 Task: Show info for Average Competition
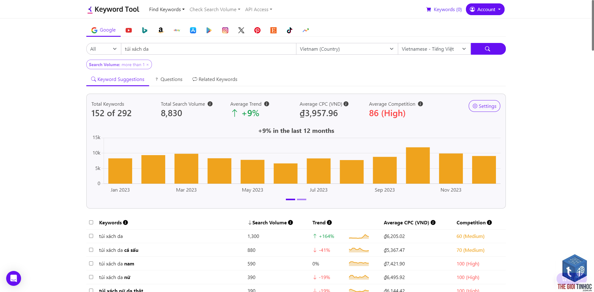click(x=420, y=104)
